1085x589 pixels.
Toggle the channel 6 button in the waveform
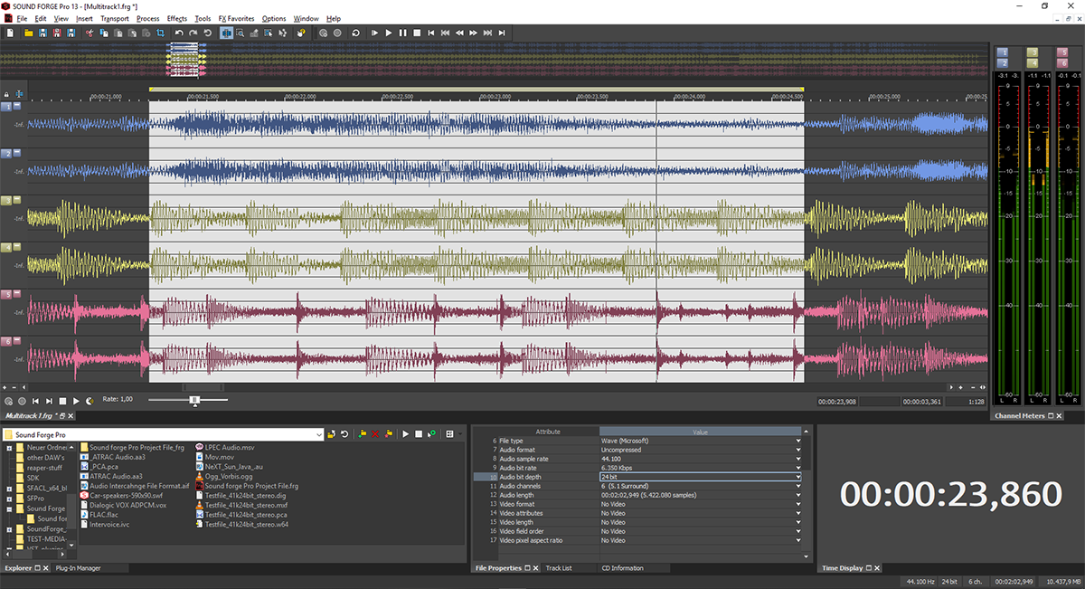(6, 341)
